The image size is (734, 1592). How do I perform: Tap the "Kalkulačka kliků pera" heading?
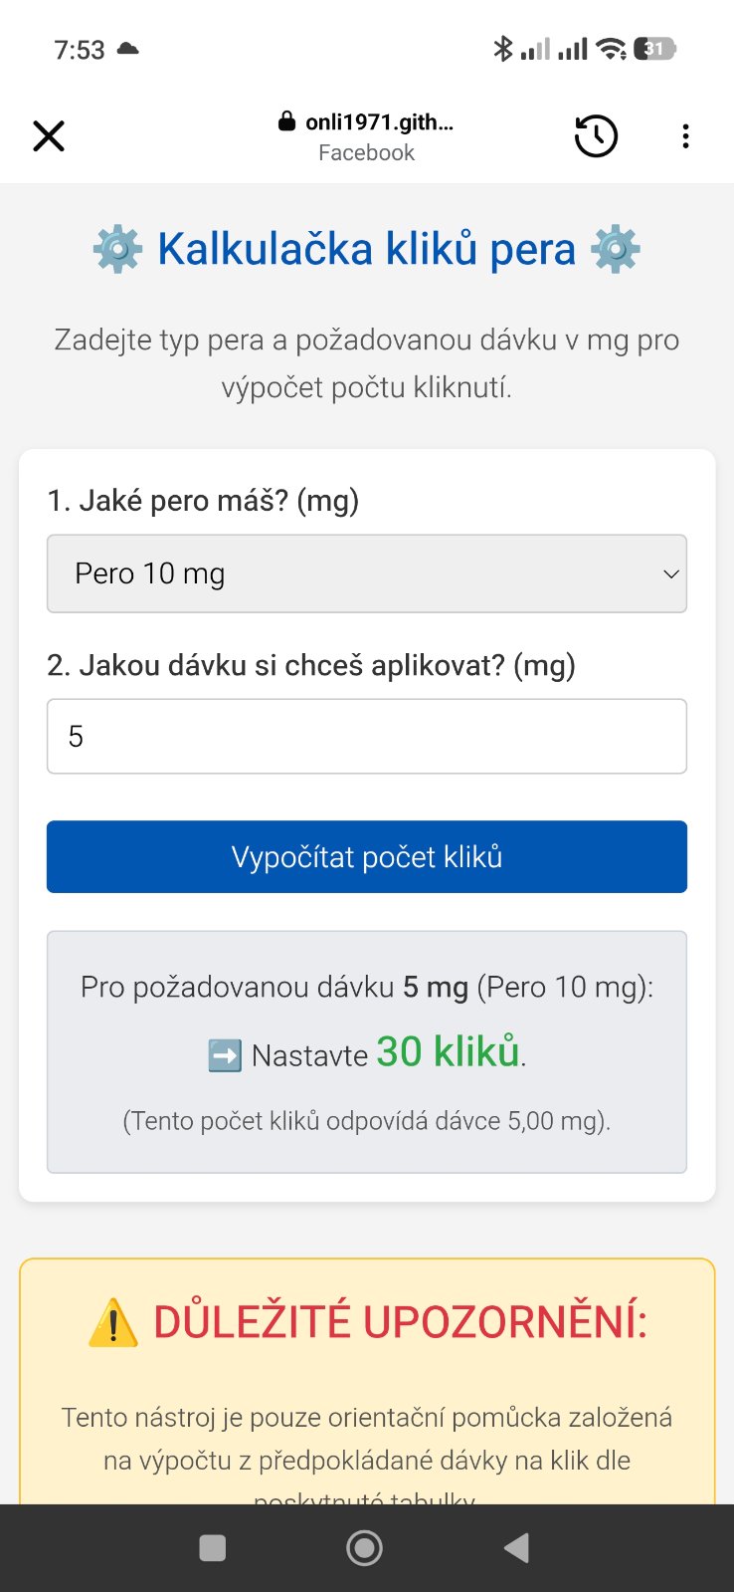366,249
